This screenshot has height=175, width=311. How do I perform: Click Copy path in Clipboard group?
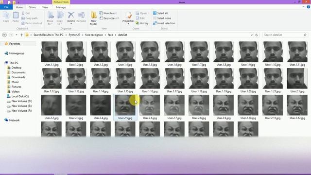click(x=29, y=18)
